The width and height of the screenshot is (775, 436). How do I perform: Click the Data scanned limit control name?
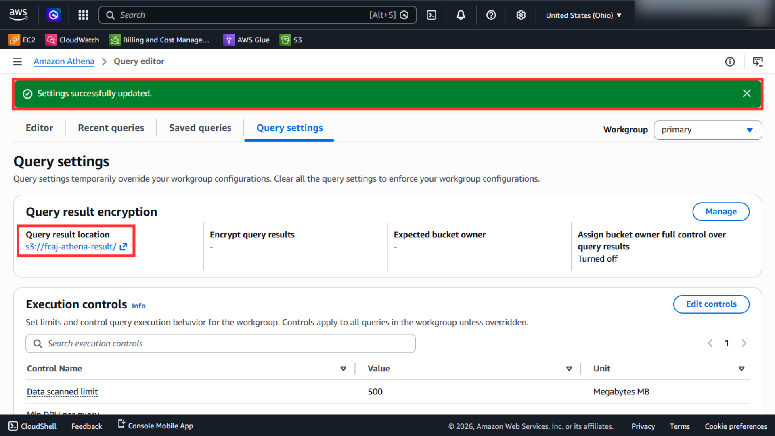tap(63, 392)
